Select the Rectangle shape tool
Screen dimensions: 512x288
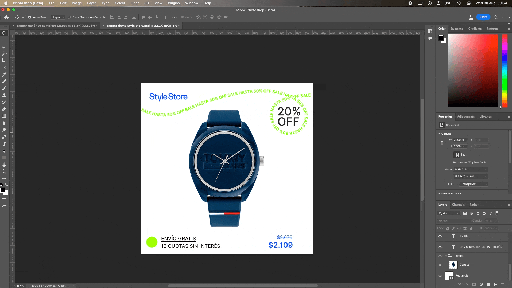(4, 158)
